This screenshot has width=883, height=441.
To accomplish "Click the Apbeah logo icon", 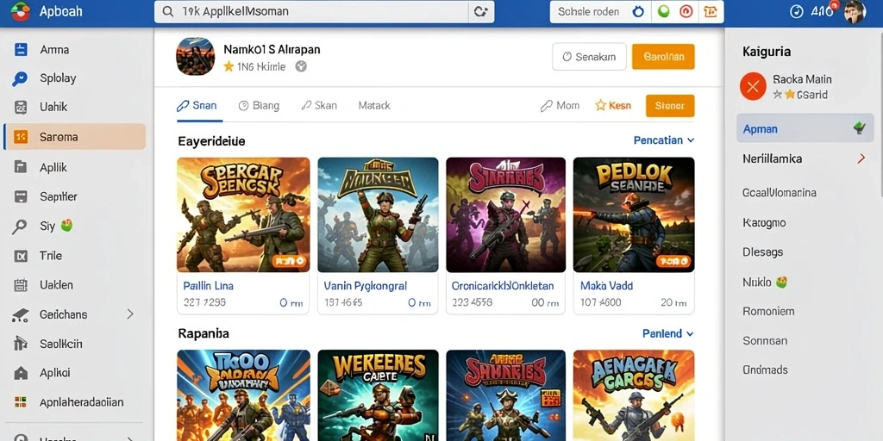I will coord(20,12).
